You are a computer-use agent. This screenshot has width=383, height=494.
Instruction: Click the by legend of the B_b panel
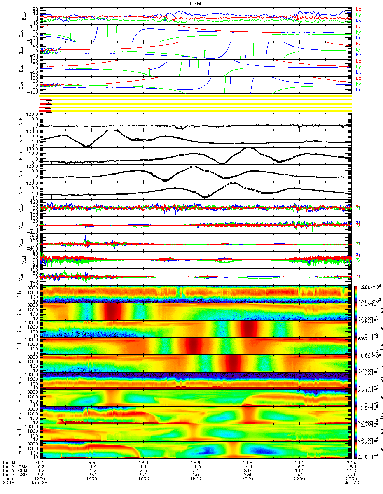[358, 15]
